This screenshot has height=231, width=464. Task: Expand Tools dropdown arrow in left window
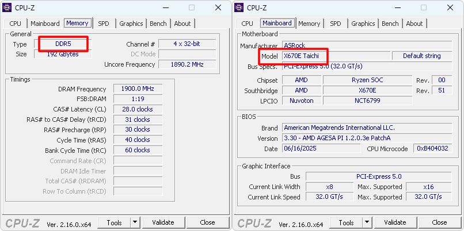[x=135, y=222]
